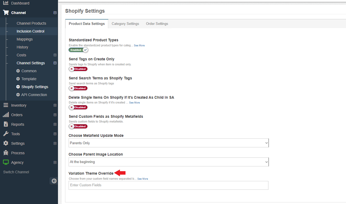
Task: Click the gear icon beside API Connection
Action: pos(18,95)
